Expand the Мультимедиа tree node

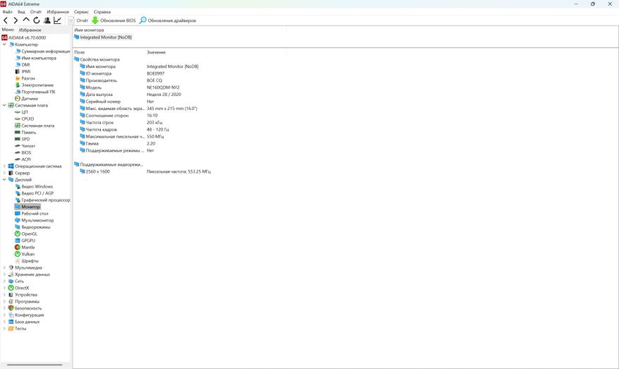[x=4, y=267]
